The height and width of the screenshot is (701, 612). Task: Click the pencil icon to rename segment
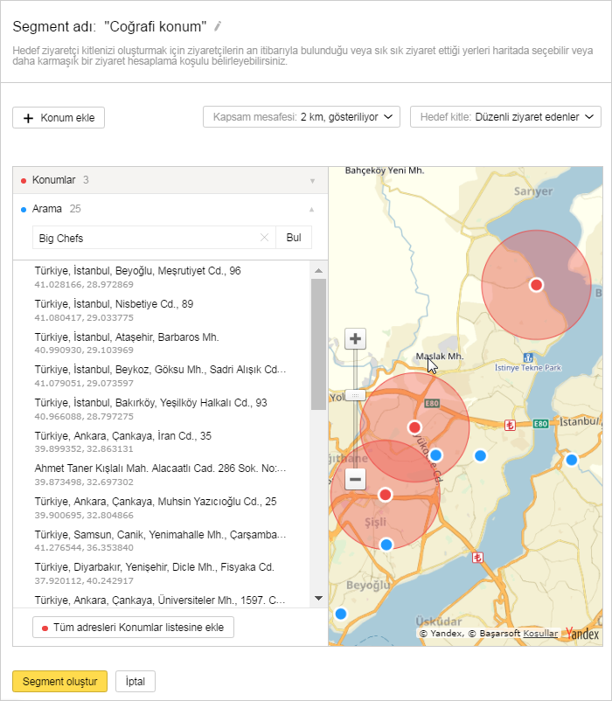point(219,26)
